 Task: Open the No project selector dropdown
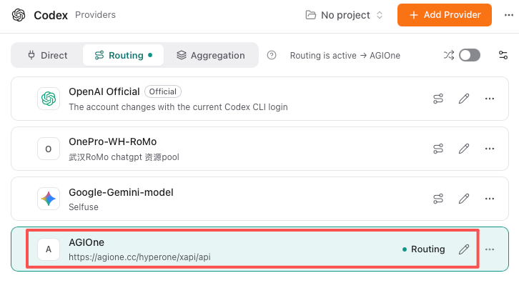coord(345,15)
